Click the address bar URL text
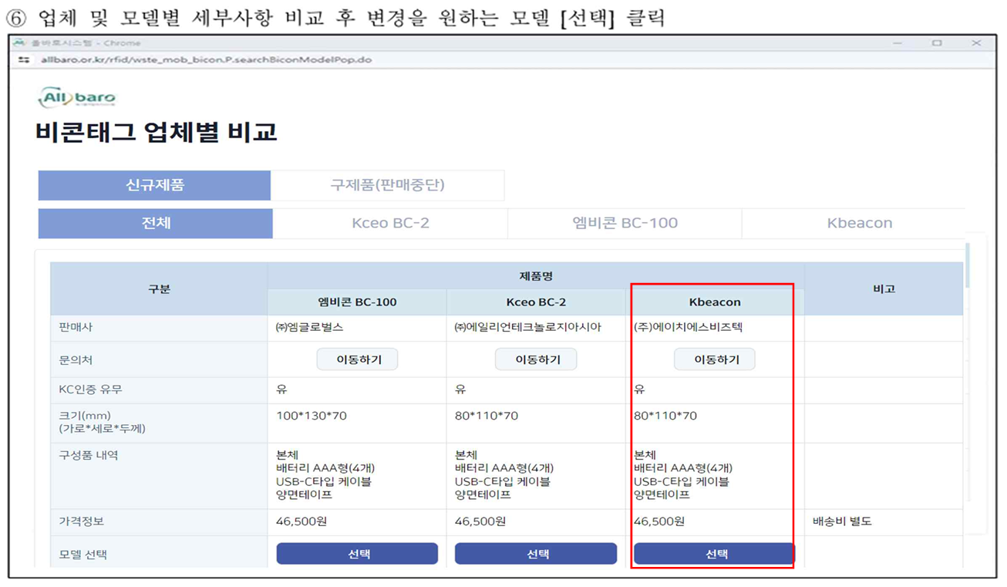The image size is (1007, 587). tap(207, 59)
